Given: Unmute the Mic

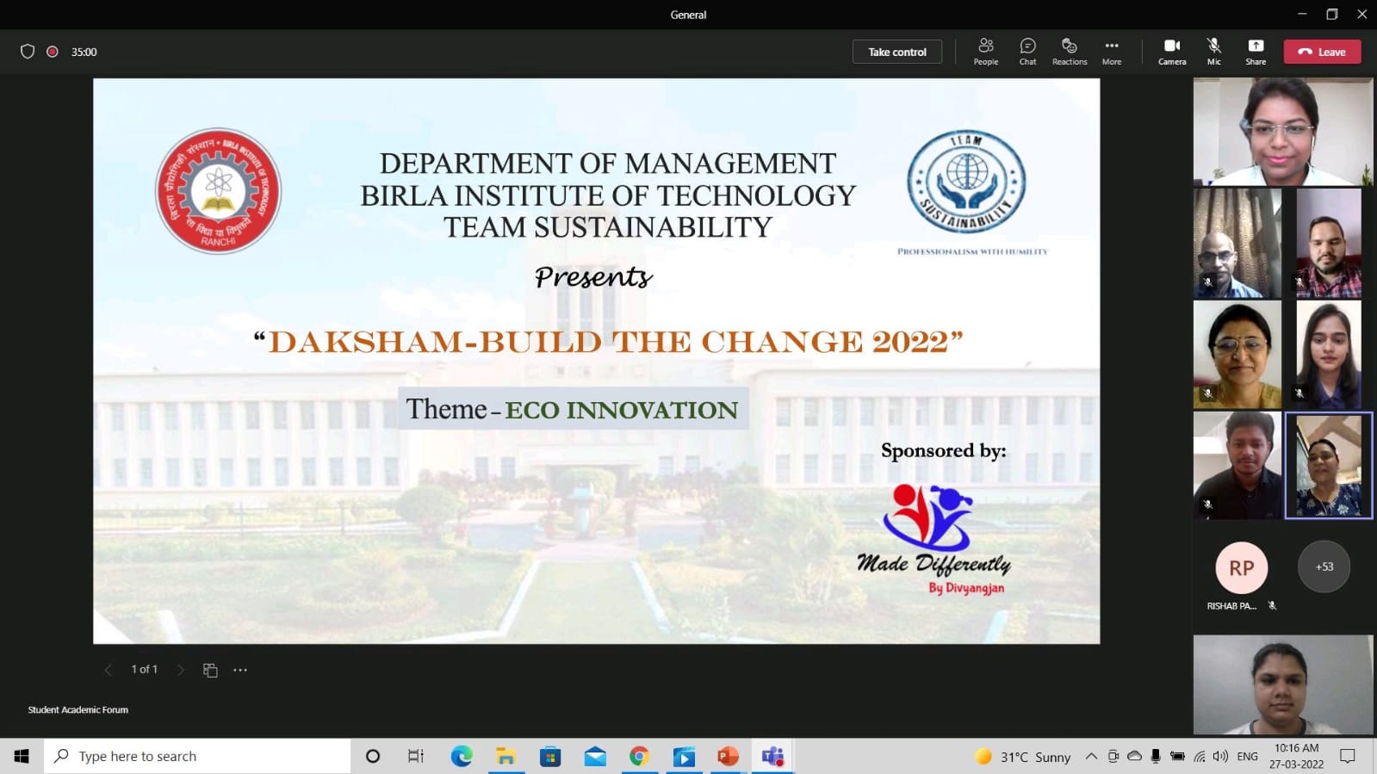Looking at the screenshot, I should coord(1213,51).
